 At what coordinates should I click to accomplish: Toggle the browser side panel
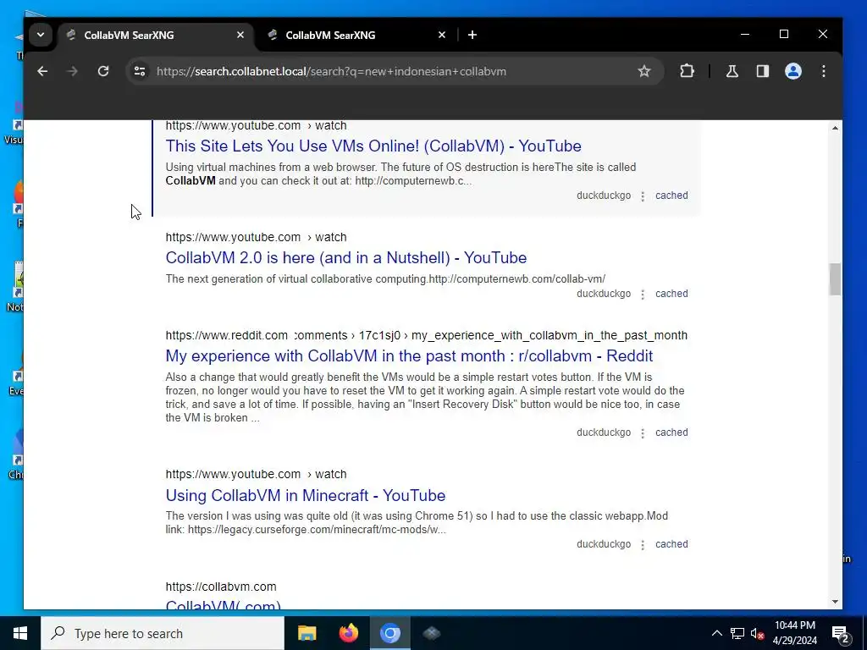(x=763, y=71)
